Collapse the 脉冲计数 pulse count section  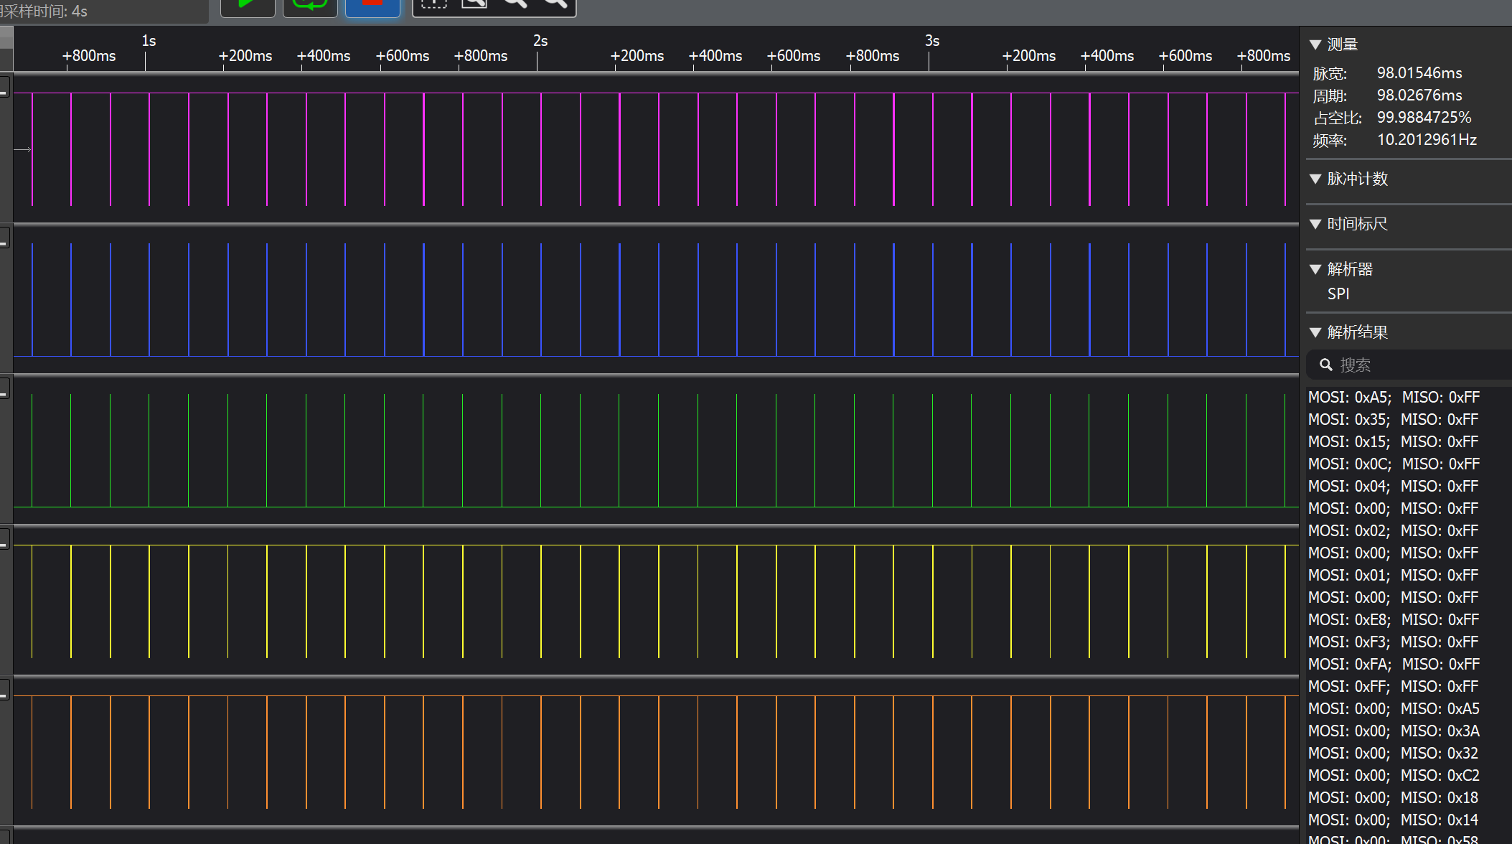pyautogui.click(x=1315, y=179)
